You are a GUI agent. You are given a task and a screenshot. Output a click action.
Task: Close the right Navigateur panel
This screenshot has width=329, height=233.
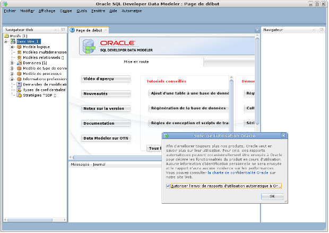[x=314, y=30]
